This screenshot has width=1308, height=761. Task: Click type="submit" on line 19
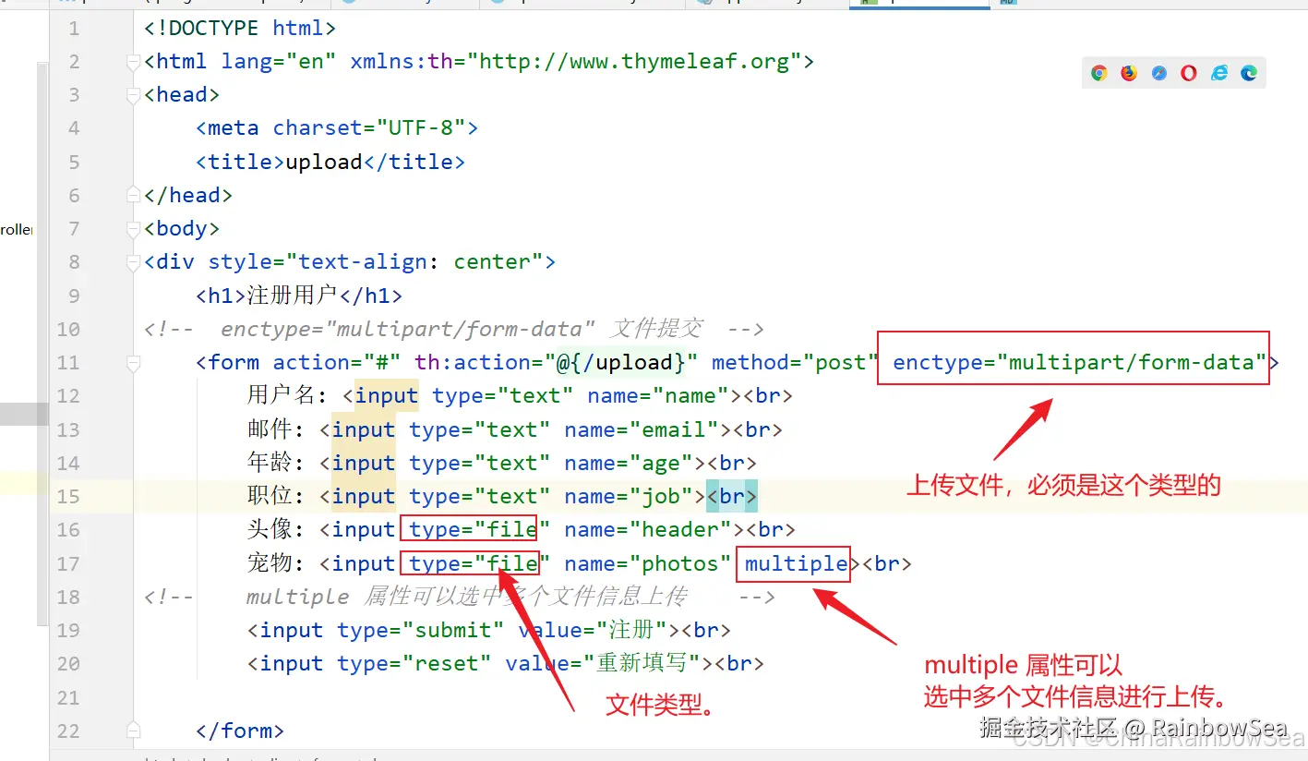(x=420, y=630)
